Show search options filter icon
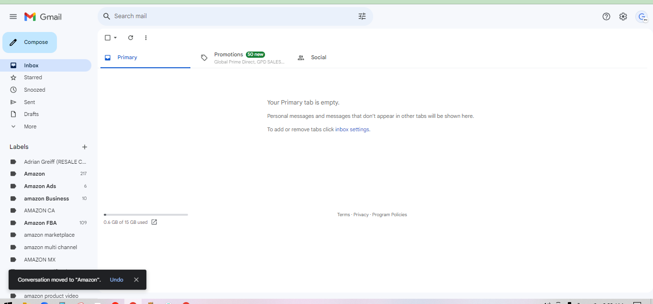The width and height of the screenshot is (653, 304). tap(362, 16)
